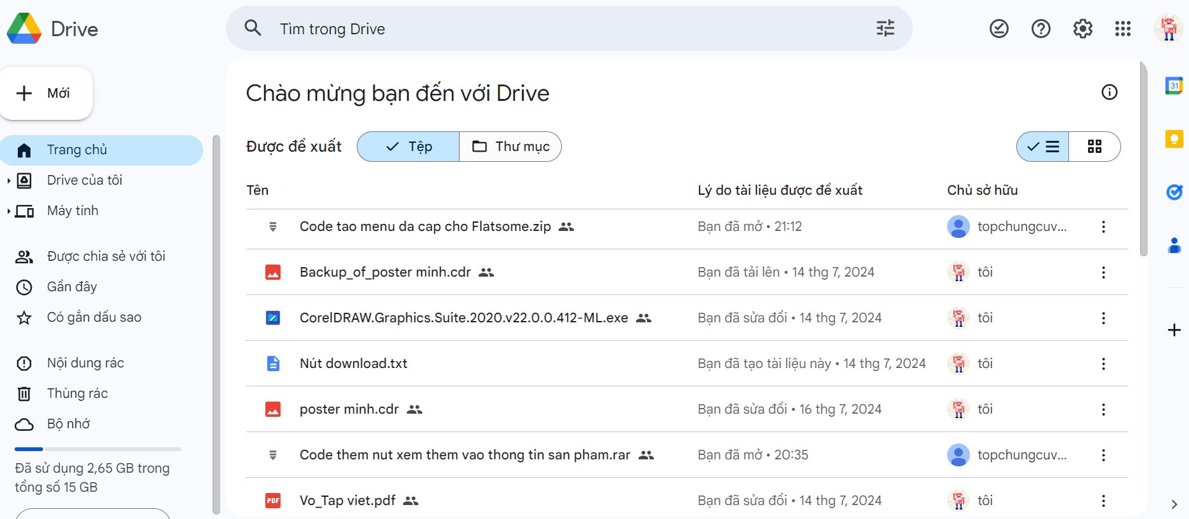Open the account profile avatar
The image size is (1189, 519).
[x=1168, y=29]
